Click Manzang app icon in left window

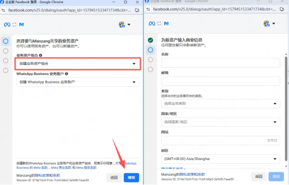click(22, 25)
